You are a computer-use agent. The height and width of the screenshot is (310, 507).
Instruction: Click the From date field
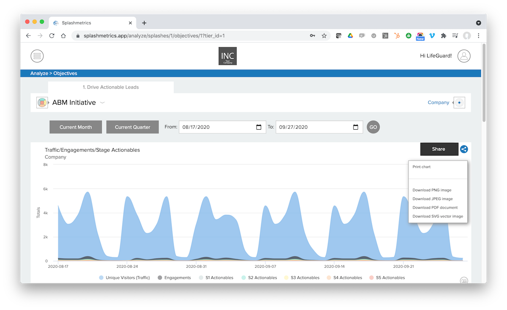tap(222, 127)
